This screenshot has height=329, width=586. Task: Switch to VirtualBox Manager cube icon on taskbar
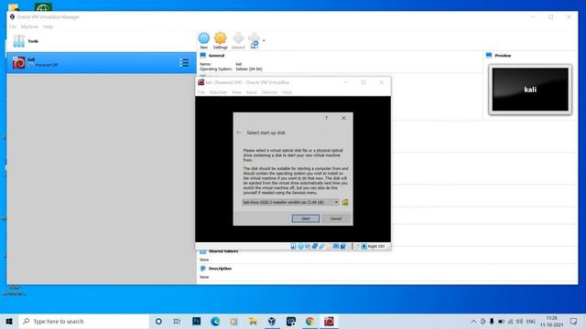tap(272, 321)
